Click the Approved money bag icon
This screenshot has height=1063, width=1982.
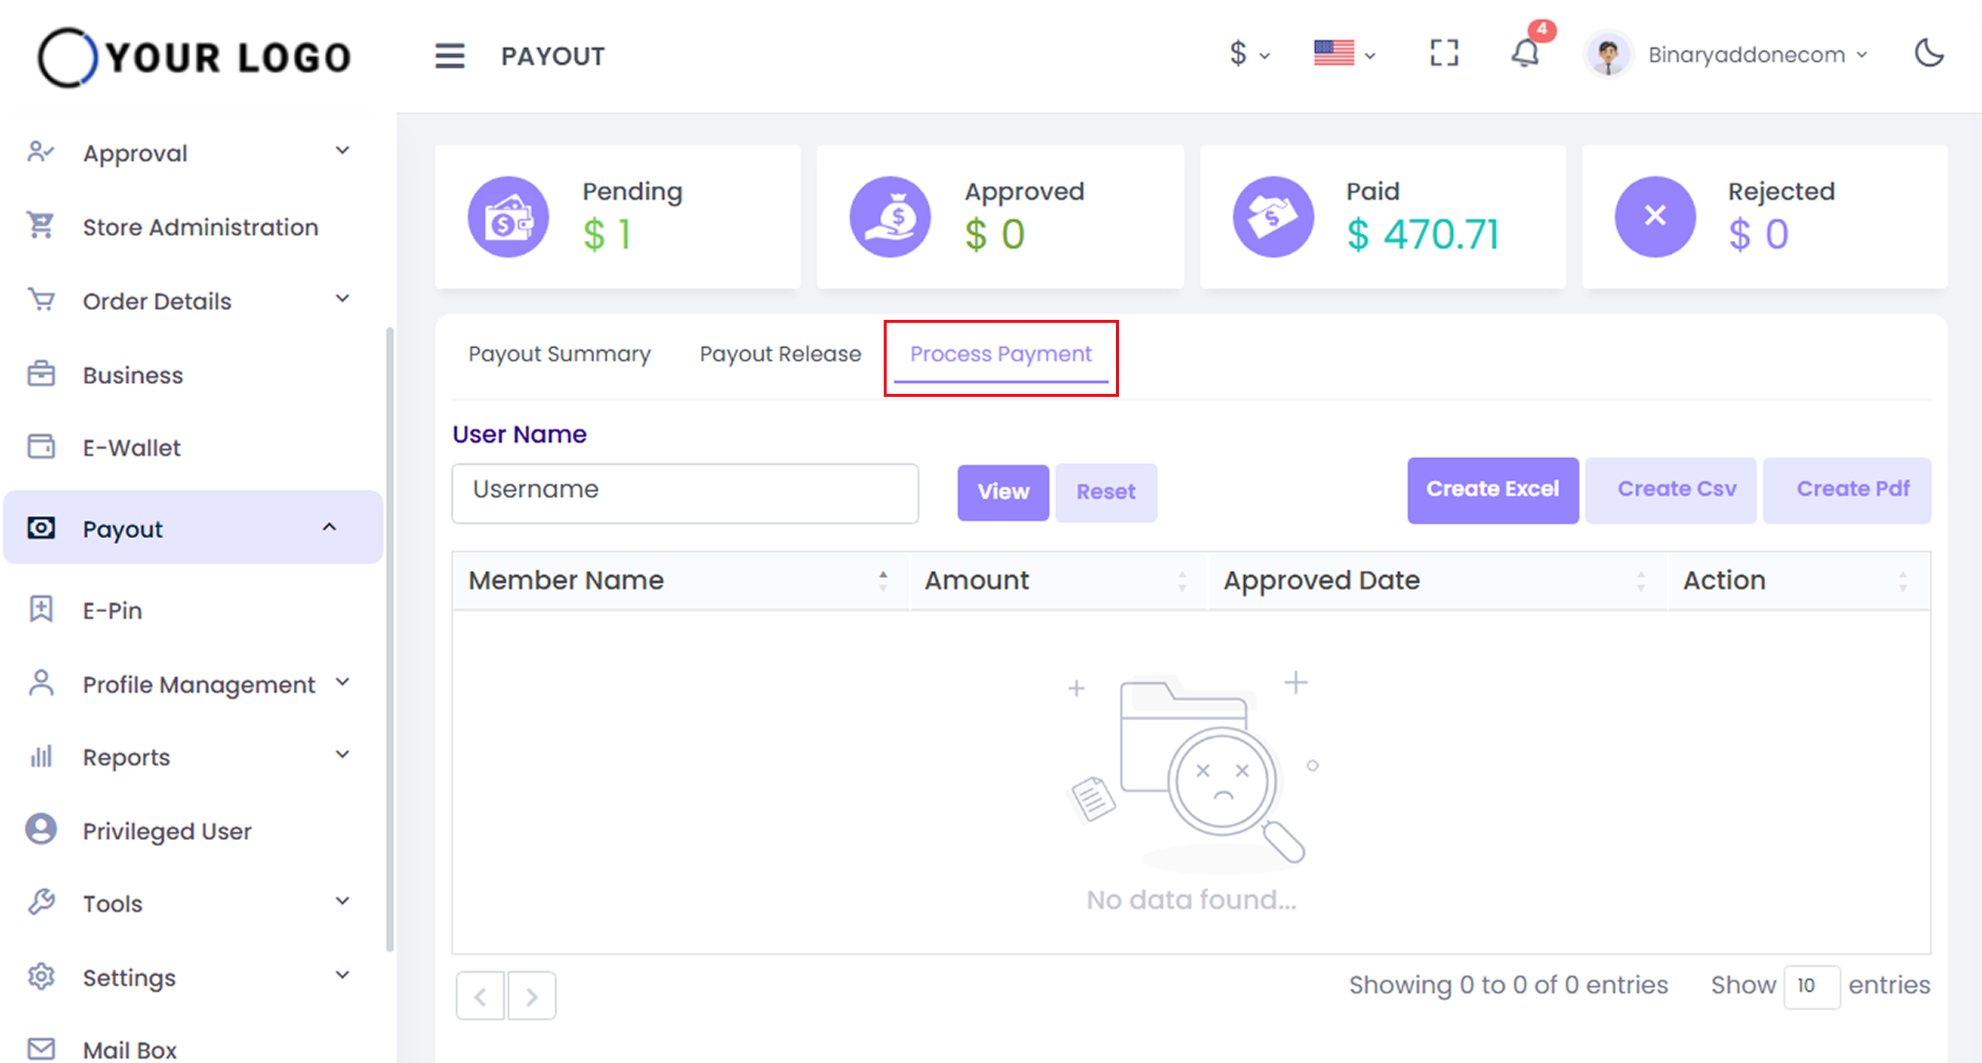[890, 217]
